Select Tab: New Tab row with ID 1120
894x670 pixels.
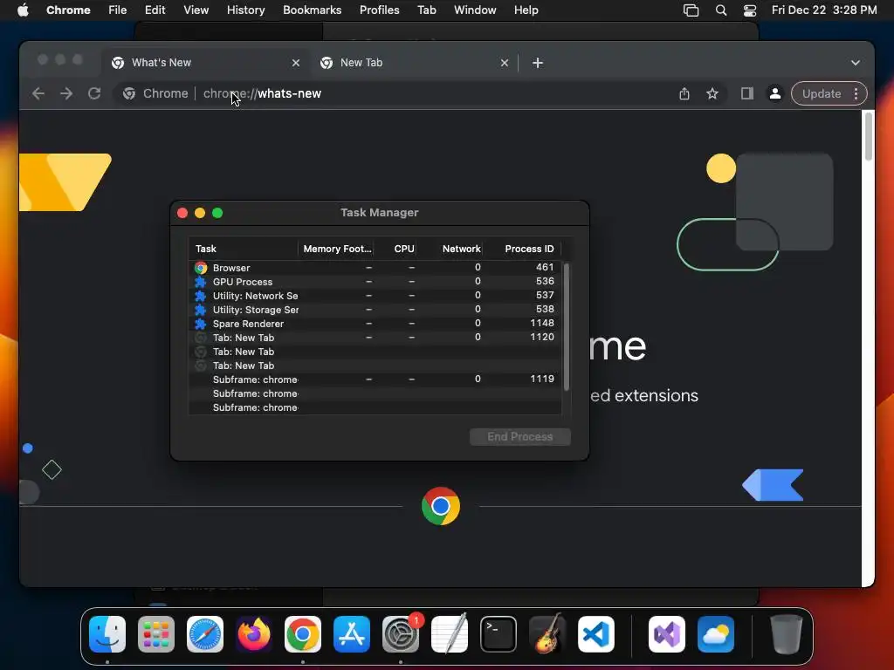(375, 338)
